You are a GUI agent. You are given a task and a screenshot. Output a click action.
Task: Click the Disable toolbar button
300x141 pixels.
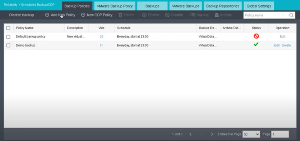coord(174,15)
